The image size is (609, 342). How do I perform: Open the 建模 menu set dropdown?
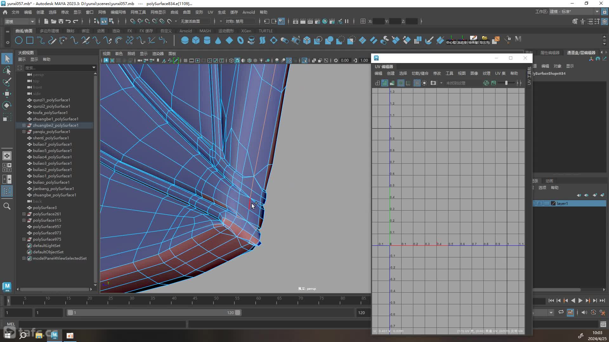click(x=20, y=21)
